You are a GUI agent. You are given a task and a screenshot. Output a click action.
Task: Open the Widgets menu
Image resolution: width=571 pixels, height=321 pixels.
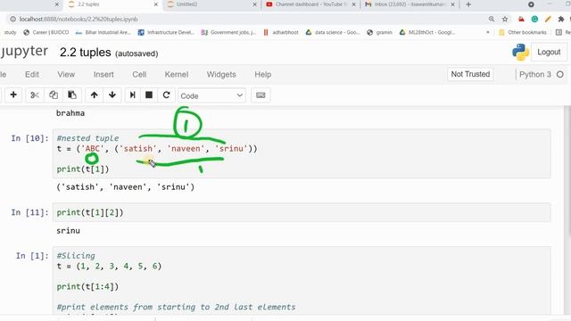click(x=221, y=74)
